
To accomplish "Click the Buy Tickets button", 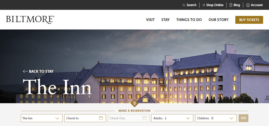I will pyautogui.click(x=249, y=20).
